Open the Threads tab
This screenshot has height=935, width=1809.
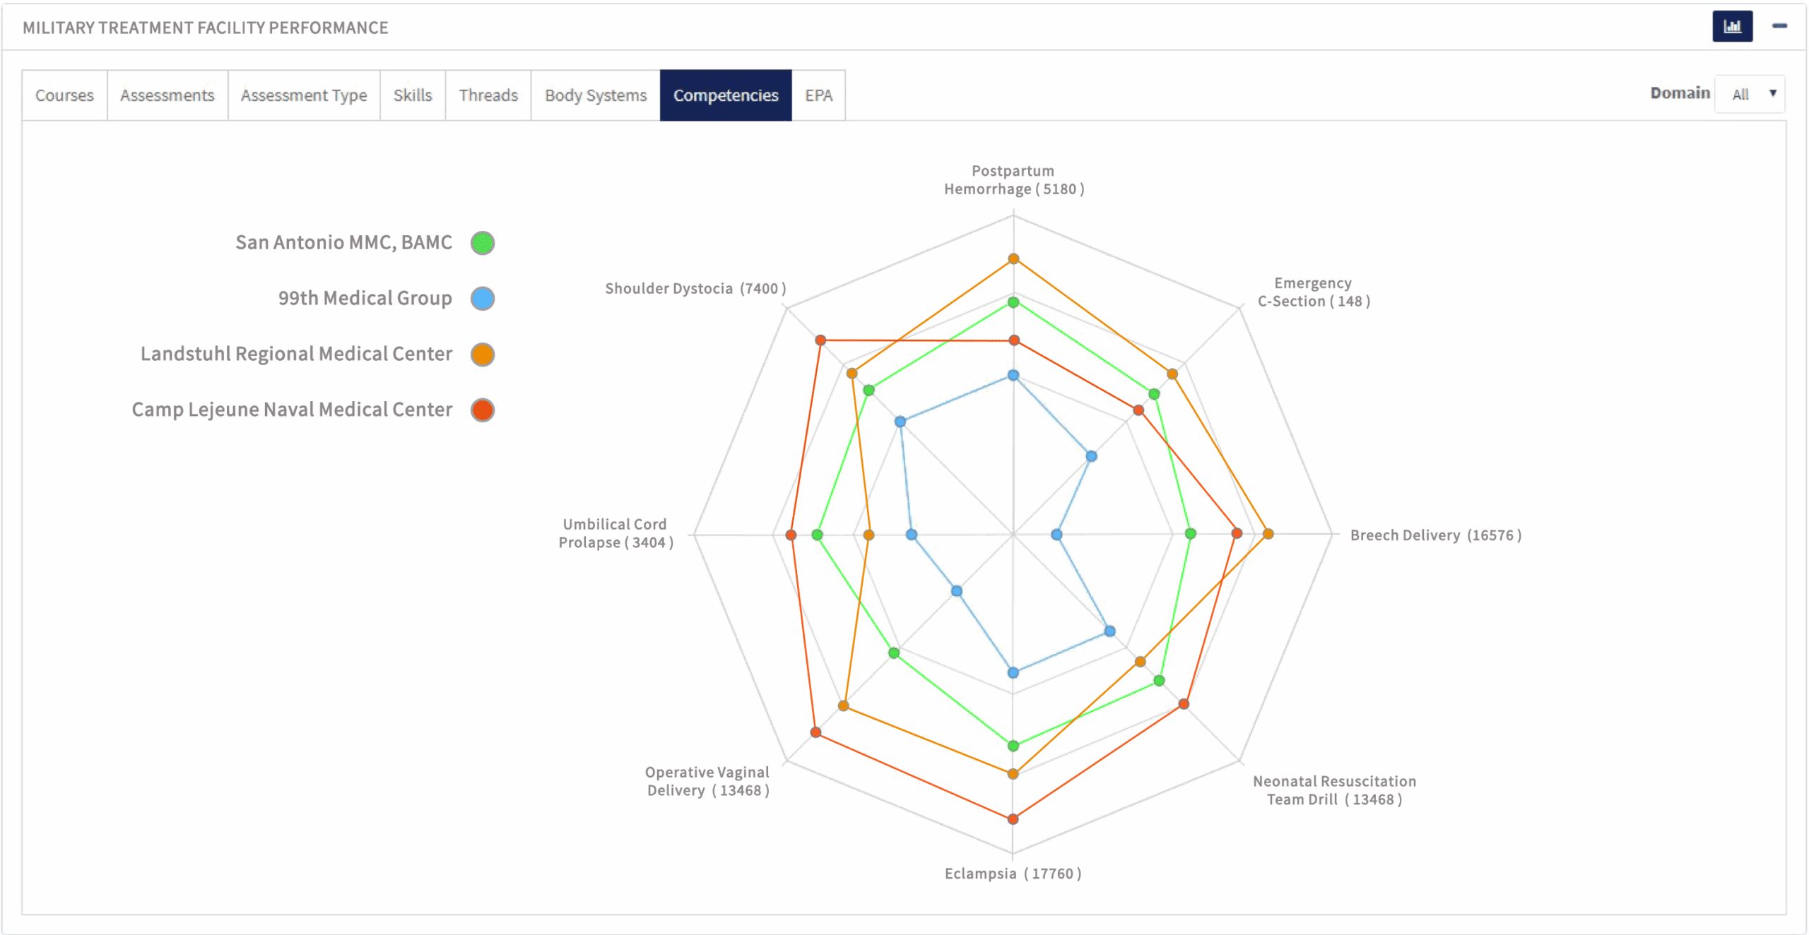coord(488,95)
